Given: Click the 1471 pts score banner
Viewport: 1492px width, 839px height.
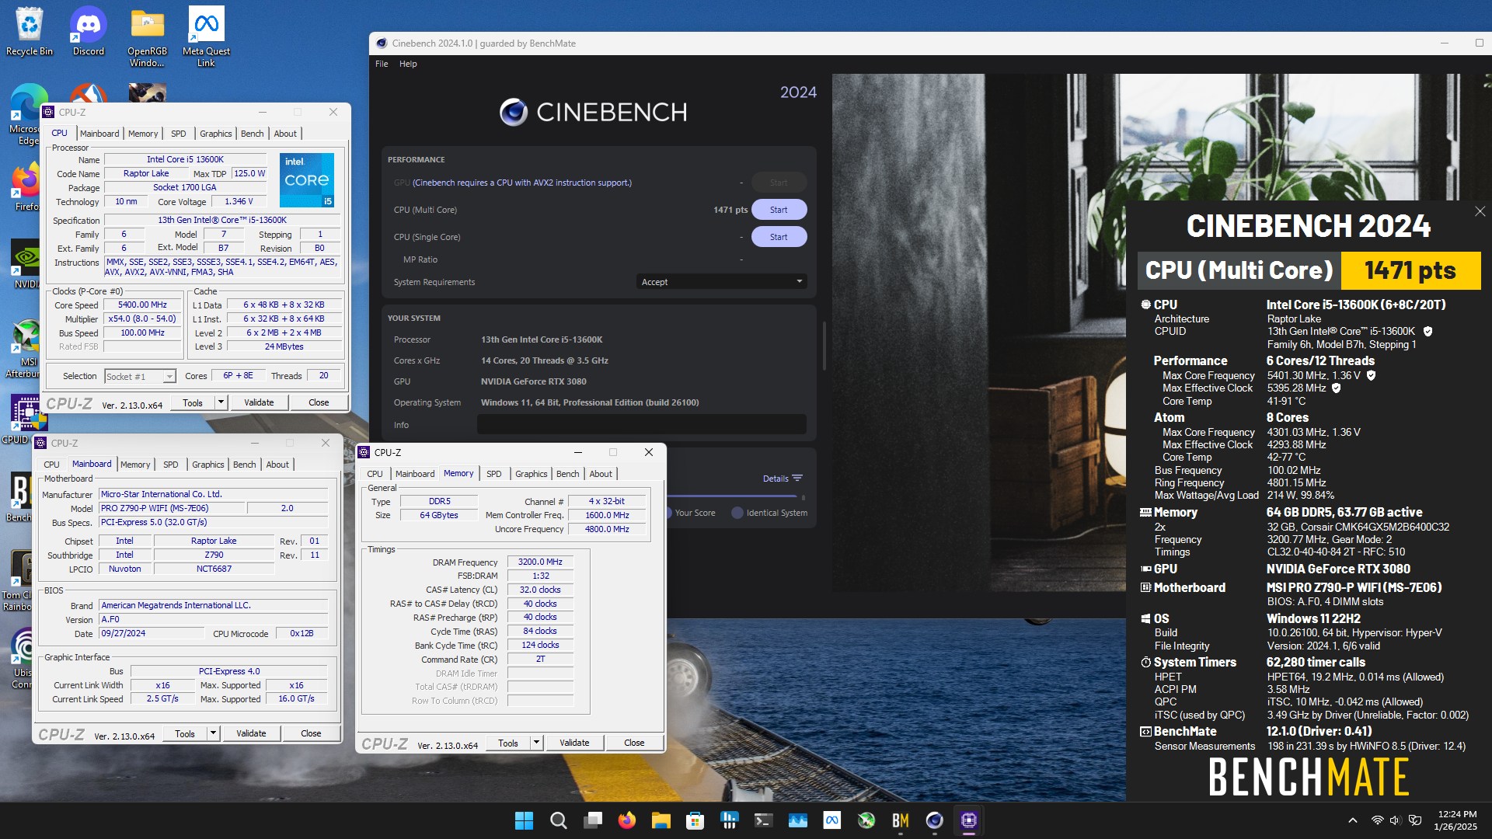Looking at the screenshot, I should point(1410,270).
